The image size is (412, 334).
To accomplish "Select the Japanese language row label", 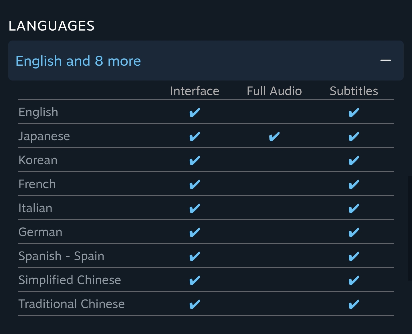I will (44, 136).
